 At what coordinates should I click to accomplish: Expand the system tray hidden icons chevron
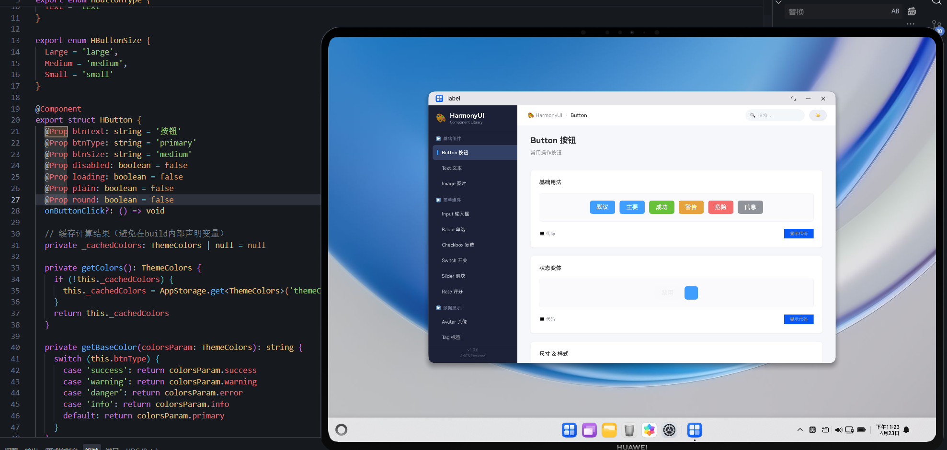coord(800,430)
